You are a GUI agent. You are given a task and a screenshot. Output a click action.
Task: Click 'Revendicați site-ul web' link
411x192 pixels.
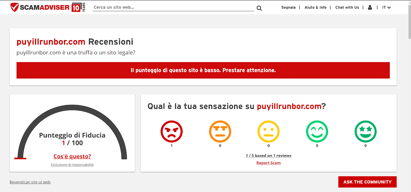click(x=30, y=182)
